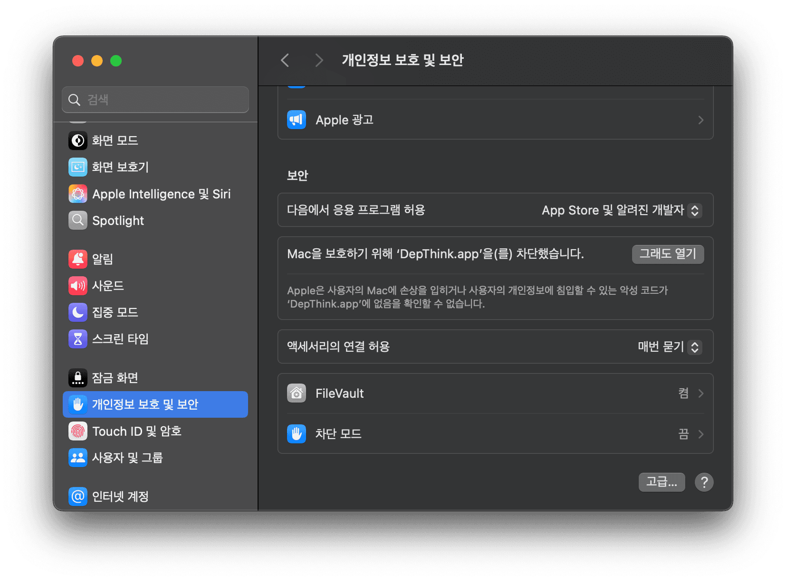Open the 차단 모드 row label
Viewport: 786px width, 581px height.
click(x=338, y=434)
